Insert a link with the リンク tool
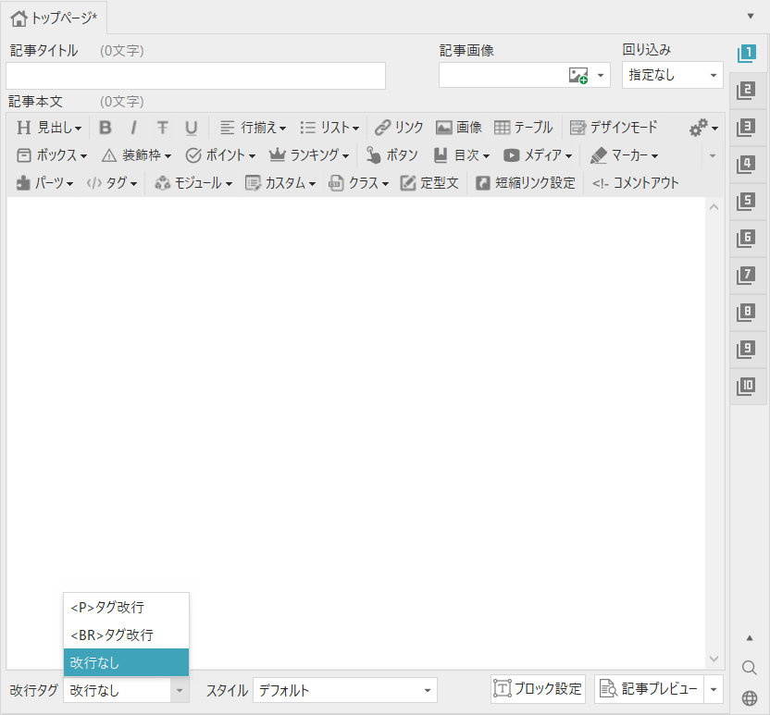 [399, 128]
